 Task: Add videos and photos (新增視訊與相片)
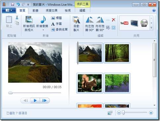click(x=29, y=23)
